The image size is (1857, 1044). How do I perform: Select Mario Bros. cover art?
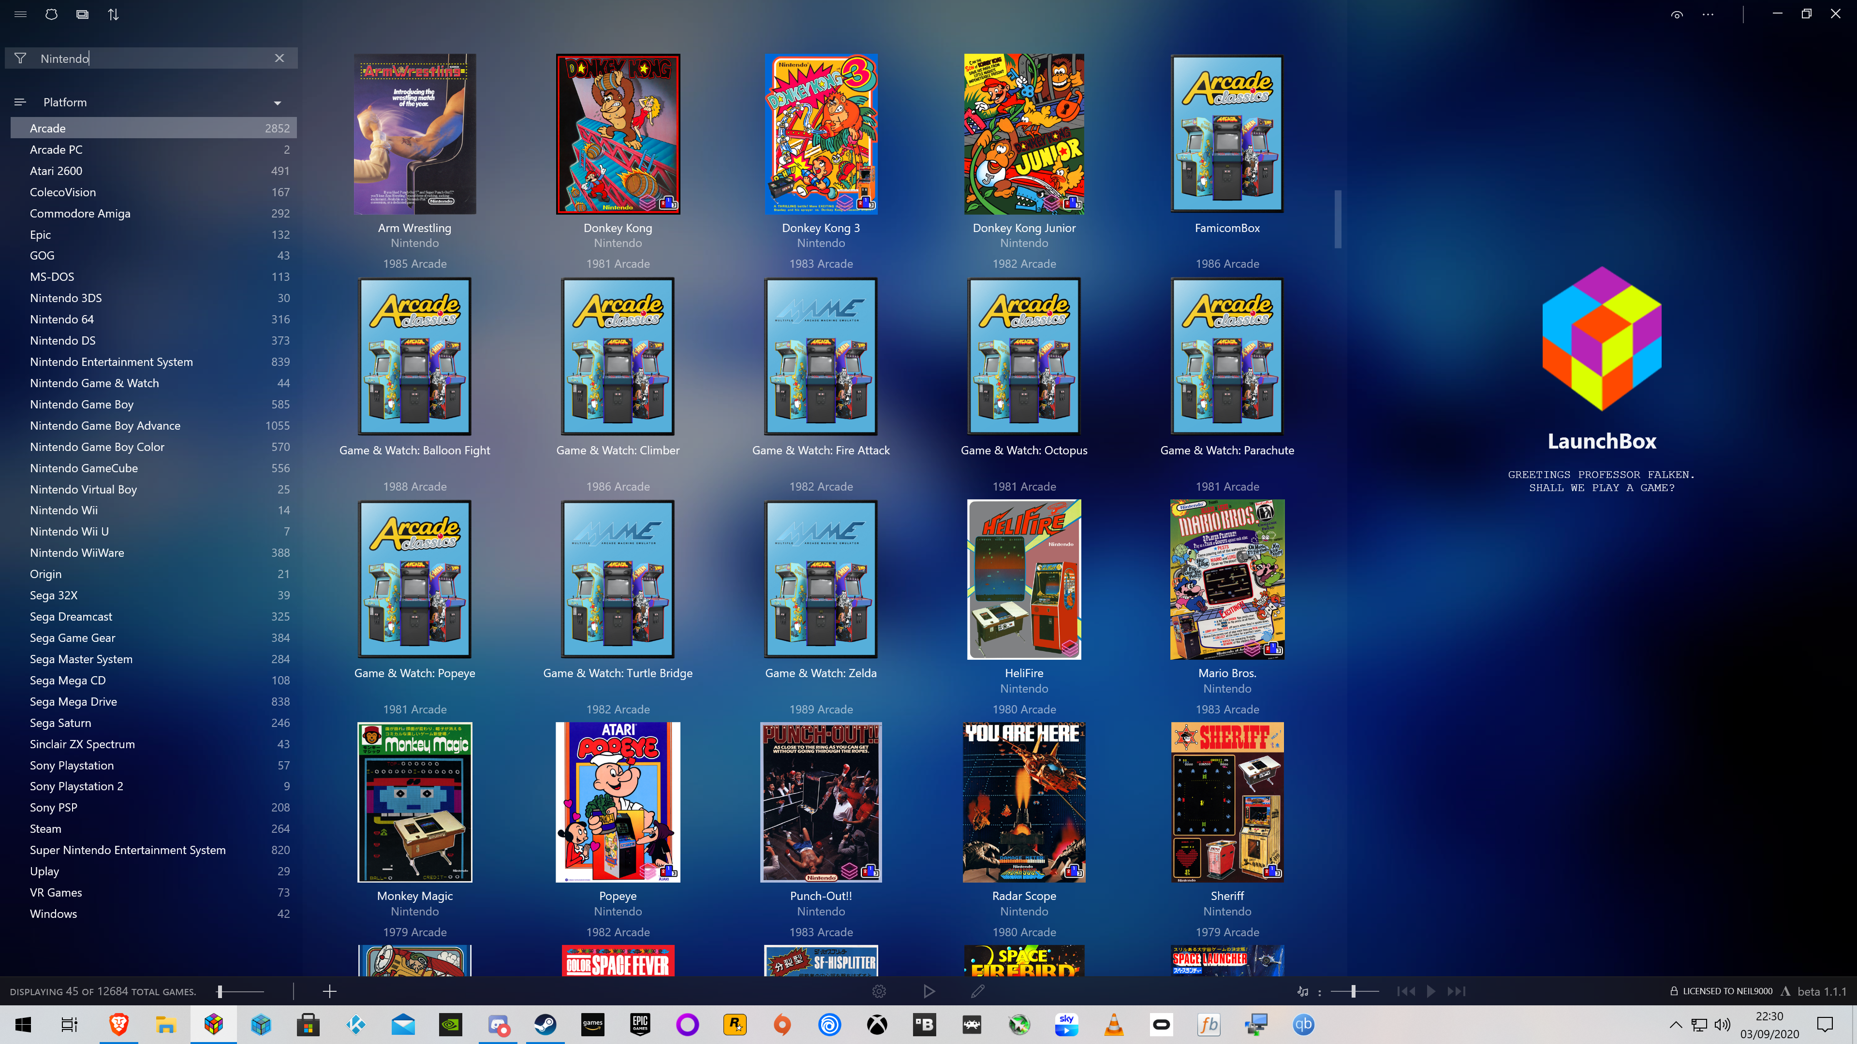click(x=1227, y=580)
